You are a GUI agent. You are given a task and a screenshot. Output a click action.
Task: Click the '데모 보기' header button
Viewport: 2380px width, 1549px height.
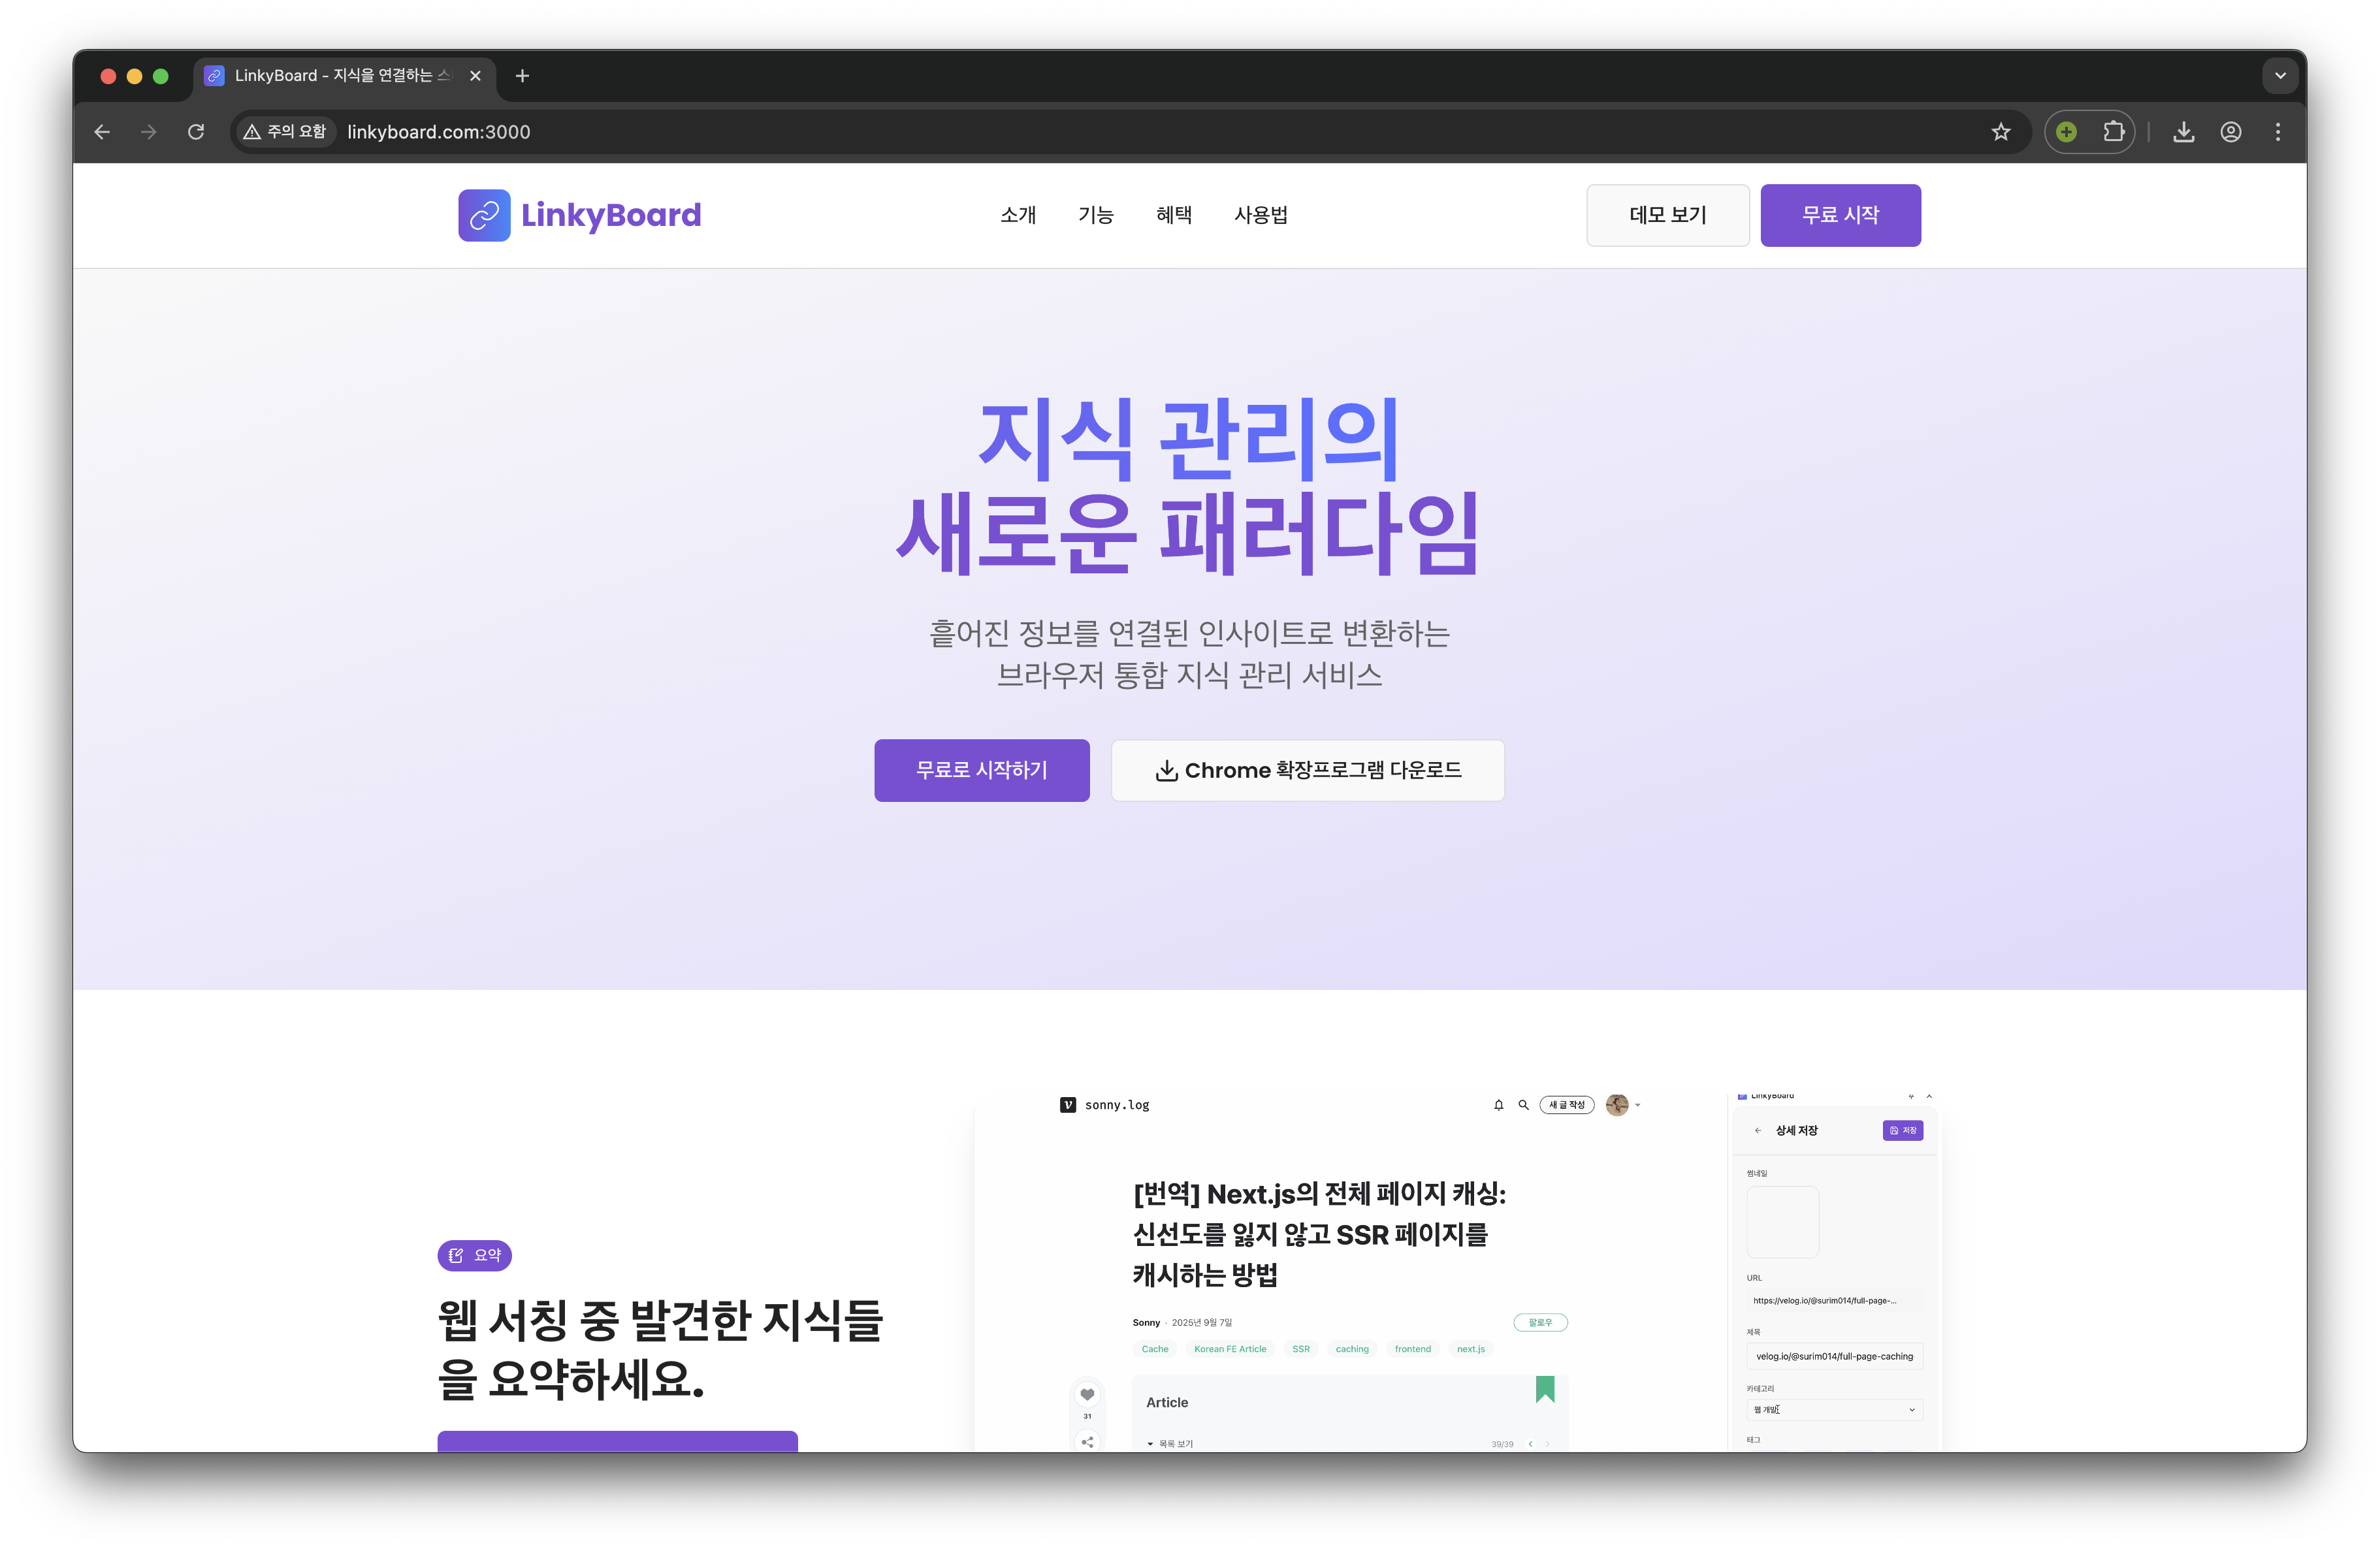(x=1667, y=215)
